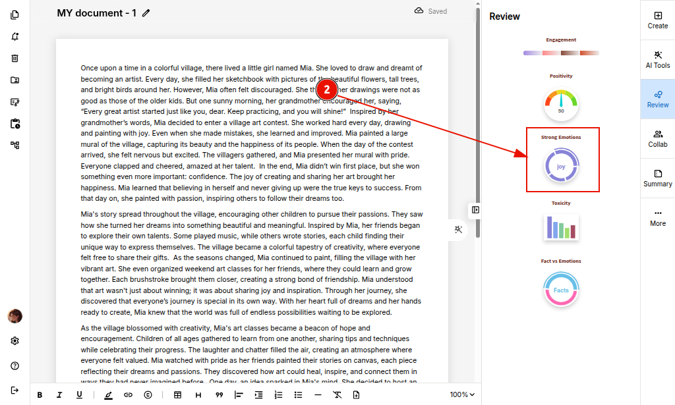The image size is (675, 405).
Task: Toggle italic text formatting
Action: (59, 395)
